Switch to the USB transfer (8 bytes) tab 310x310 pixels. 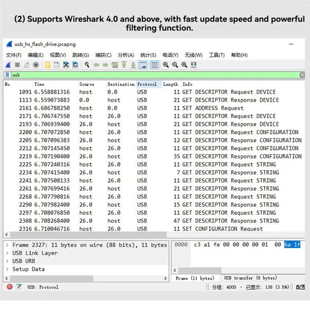250,278
